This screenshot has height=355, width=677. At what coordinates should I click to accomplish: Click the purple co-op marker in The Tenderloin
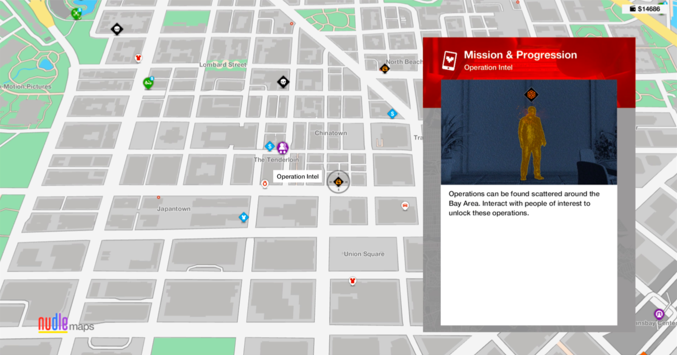coord(282,148)
